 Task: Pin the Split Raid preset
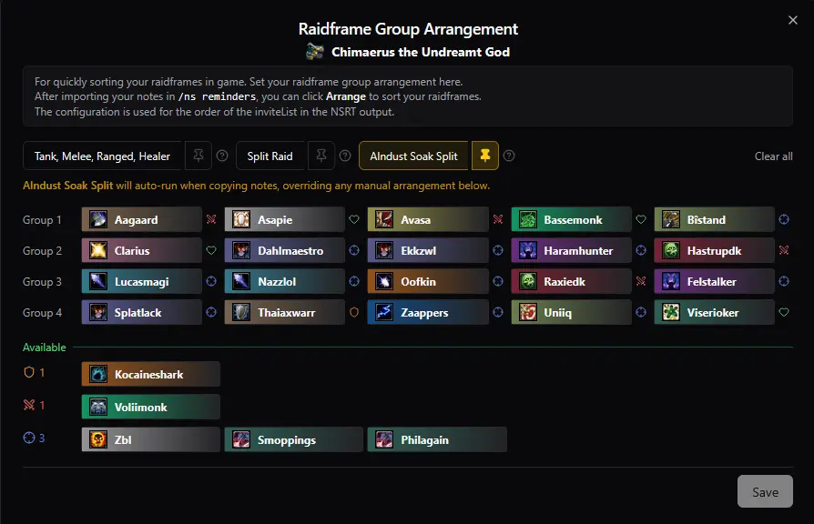click(x=321, y=156)
